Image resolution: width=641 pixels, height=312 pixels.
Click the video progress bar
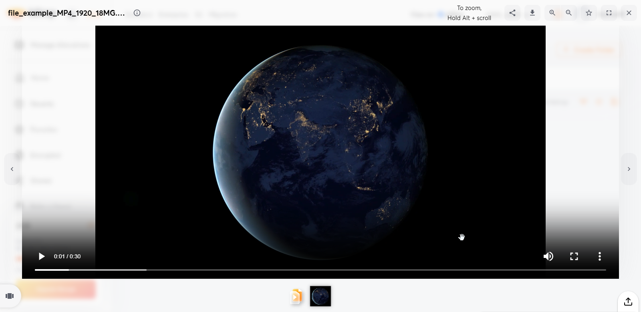320,270
